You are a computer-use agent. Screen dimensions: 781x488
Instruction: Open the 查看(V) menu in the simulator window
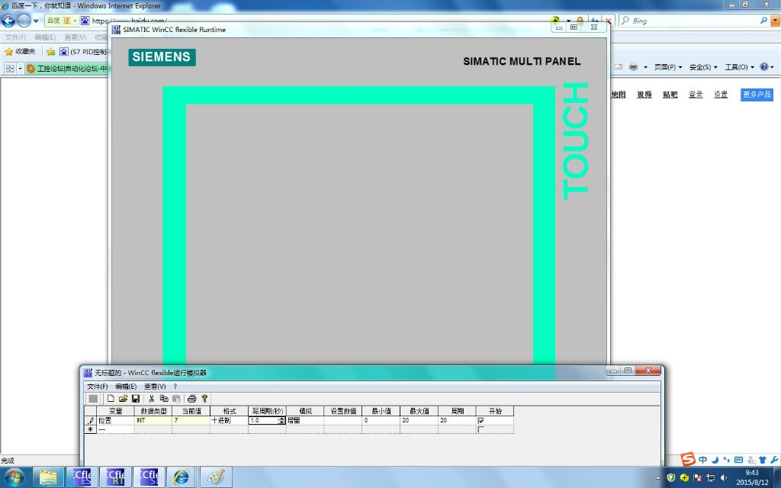(154, 387)
